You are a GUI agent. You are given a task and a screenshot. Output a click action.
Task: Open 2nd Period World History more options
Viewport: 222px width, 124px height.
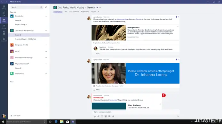[46, 31]
